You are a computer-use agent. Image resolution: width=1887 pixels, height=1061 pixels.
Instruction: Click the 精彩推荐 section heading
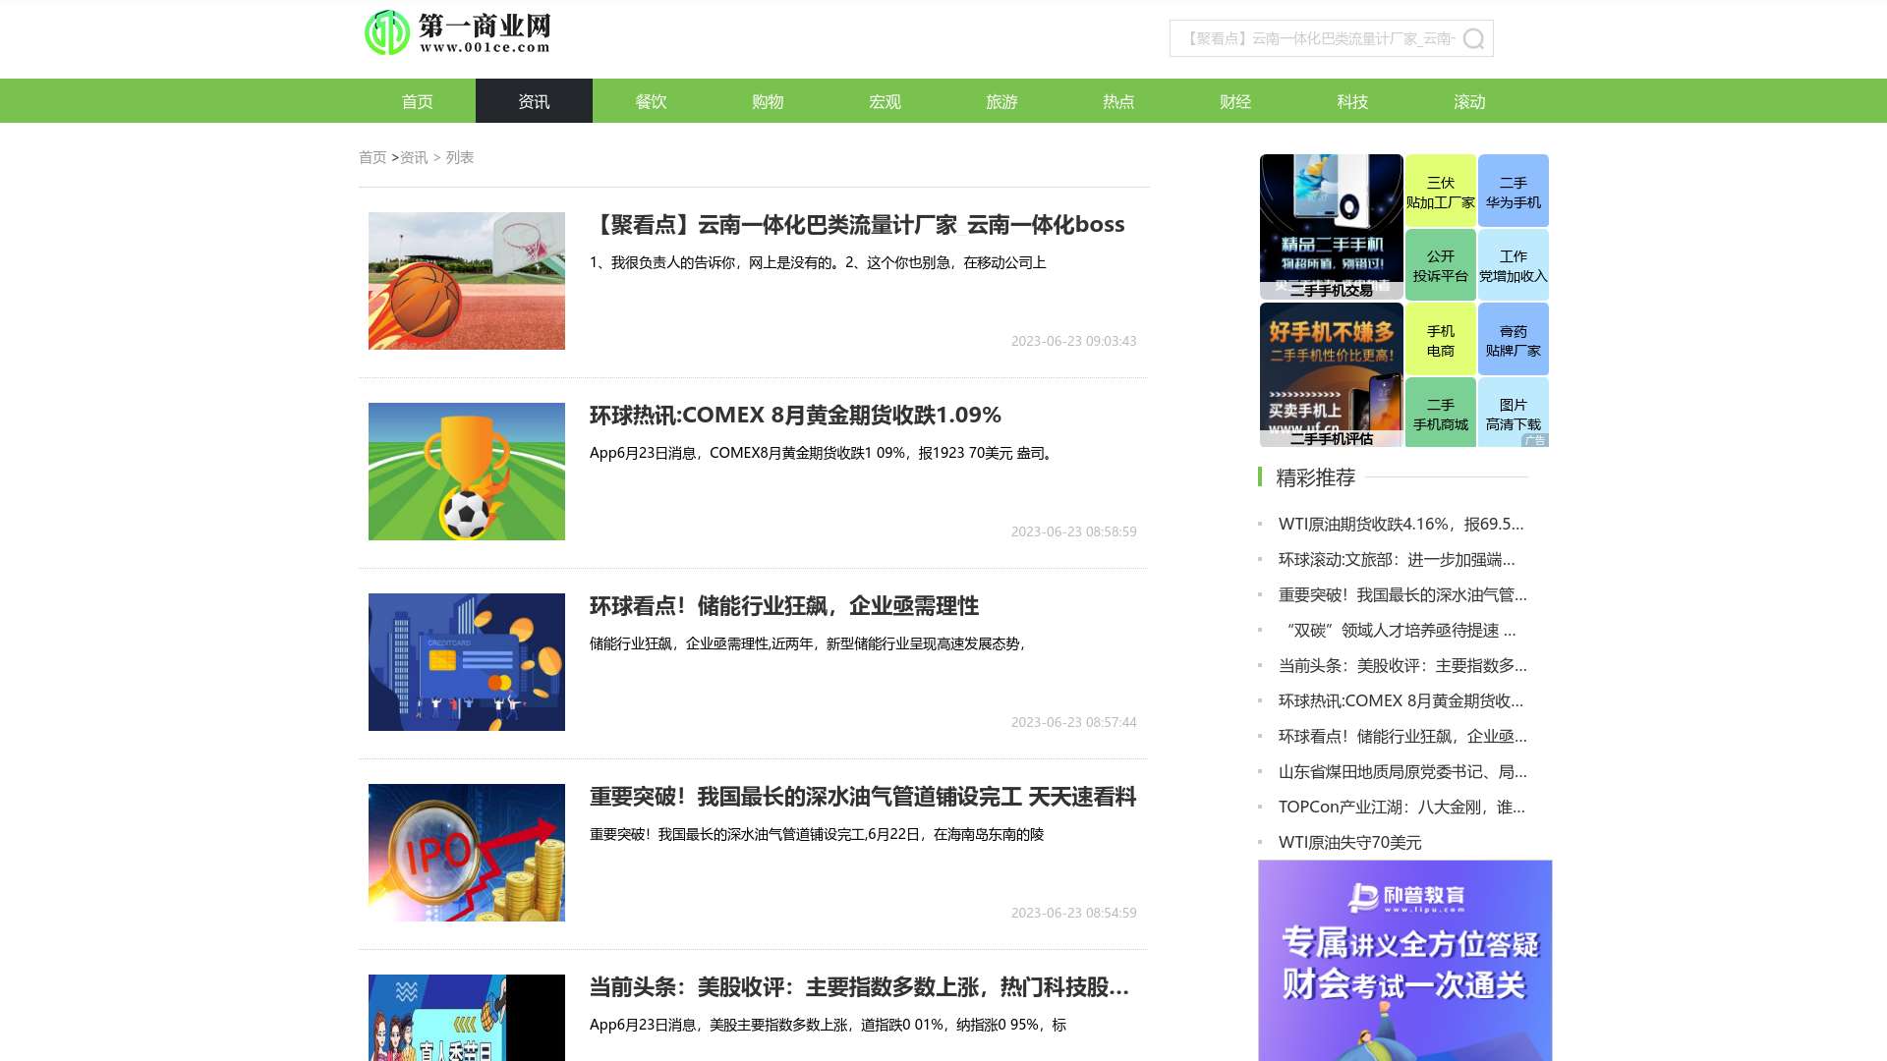(1315, 477)
